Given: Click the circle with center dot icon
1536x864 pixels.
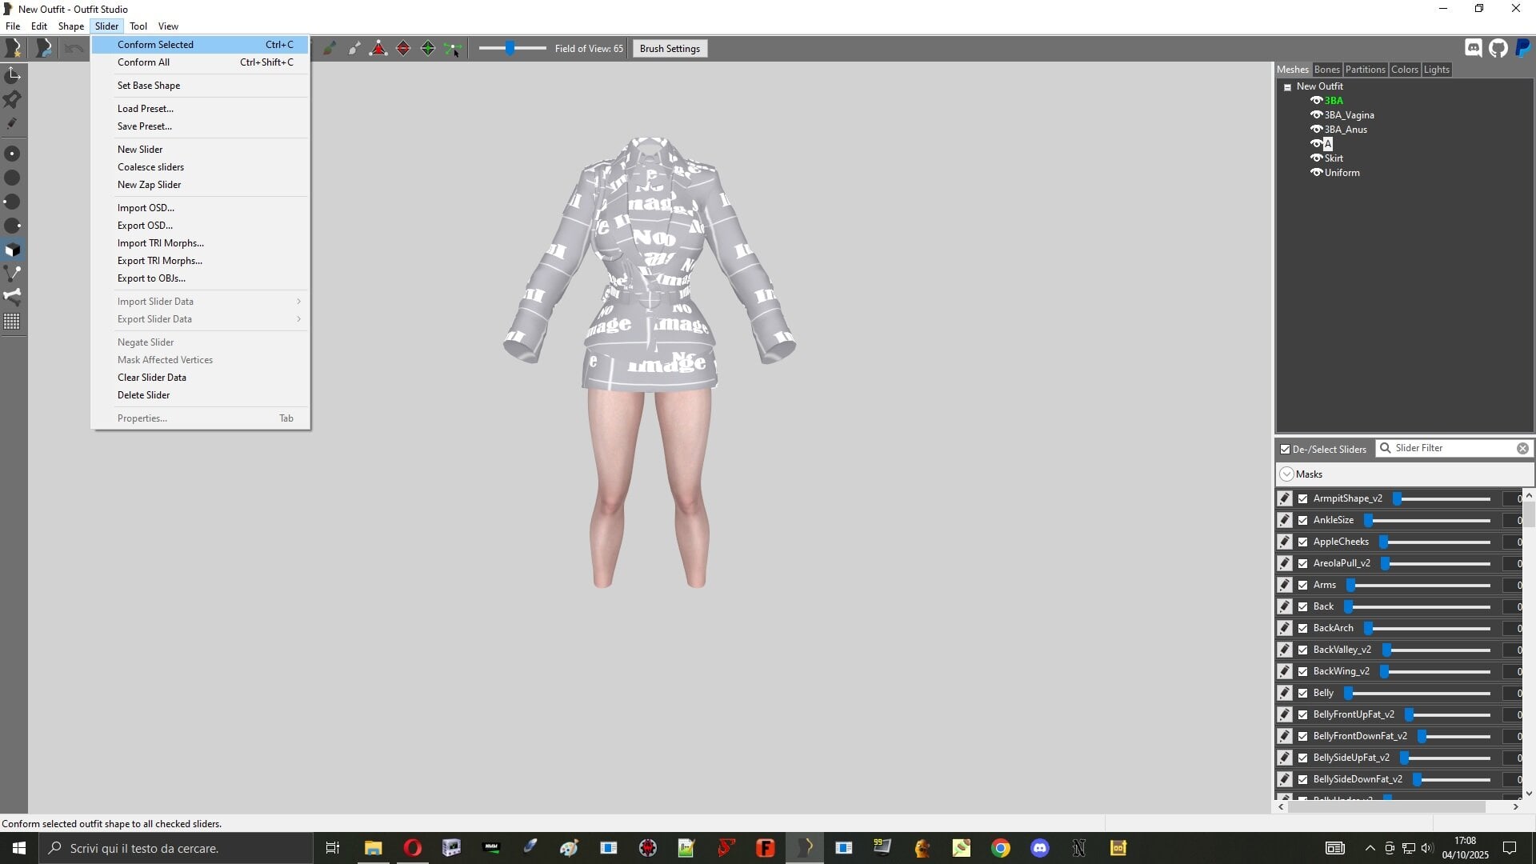Looking at the screenshot, I should coord(13,154).
